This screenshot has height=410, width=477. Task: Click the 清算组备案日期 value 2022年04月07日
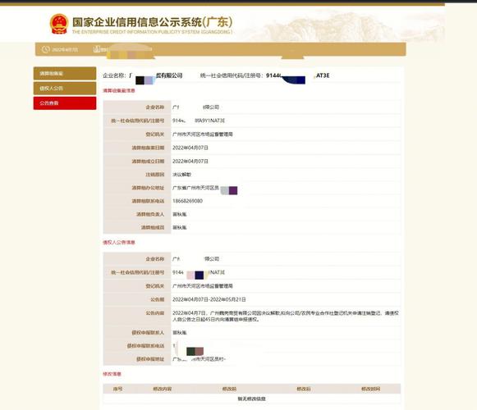(190, 148)
